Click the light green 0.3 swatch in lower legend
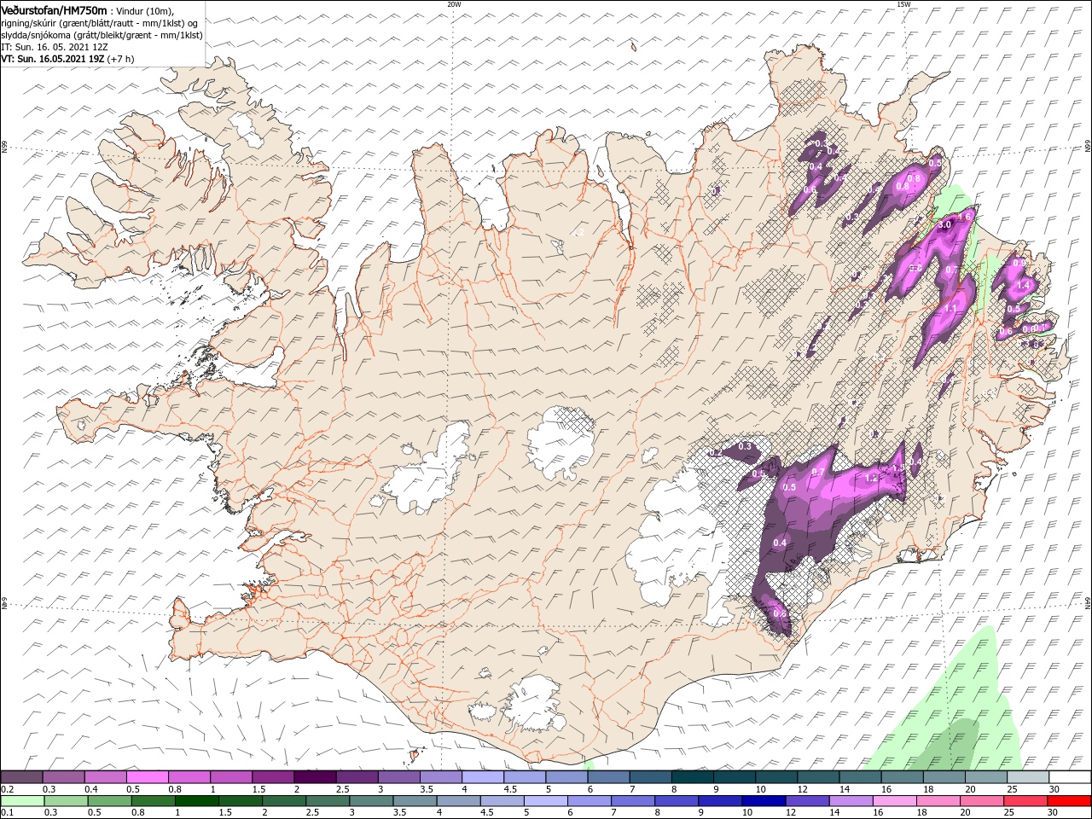 (x=66, y=801)
